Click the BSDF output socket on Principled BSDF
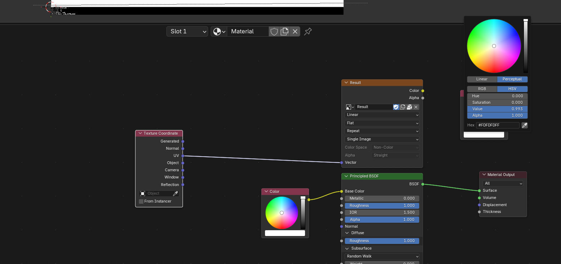The image size is (561, 264). pos(423,184)
